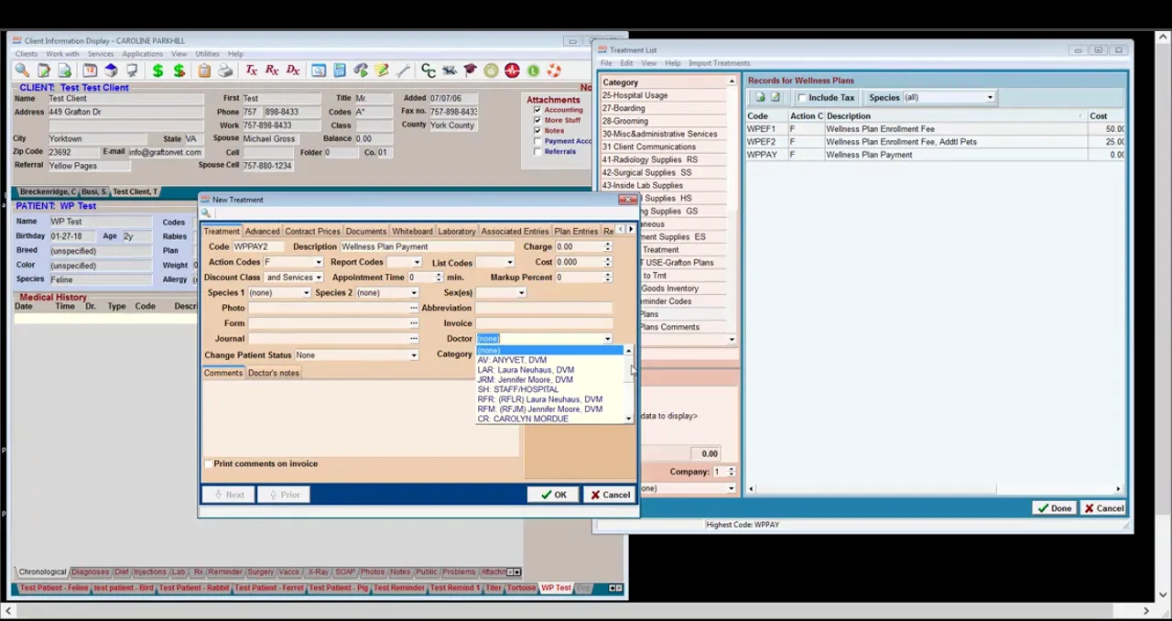This screenshot has width=1172, height=621.
Task: Open the List Codes dropdown
Action: 509,262
